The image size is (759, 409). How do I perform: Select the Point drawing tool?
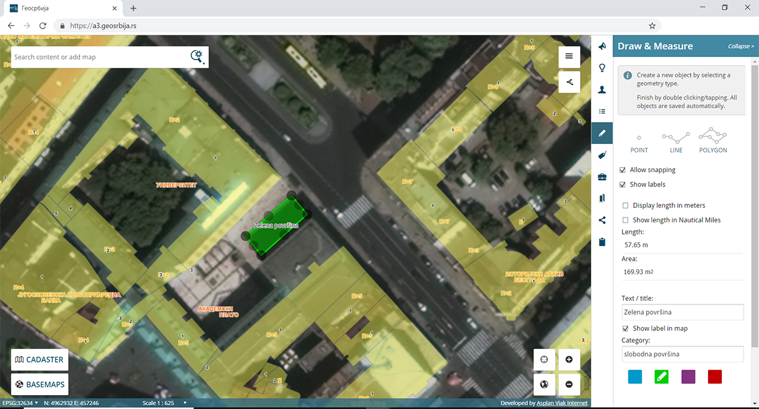point(639,140)
